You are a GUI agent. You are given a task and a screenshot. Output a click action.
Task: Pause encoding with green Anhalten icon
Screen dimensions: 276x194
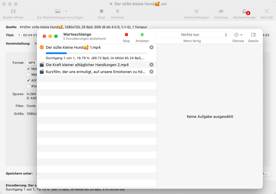point(142,35)
